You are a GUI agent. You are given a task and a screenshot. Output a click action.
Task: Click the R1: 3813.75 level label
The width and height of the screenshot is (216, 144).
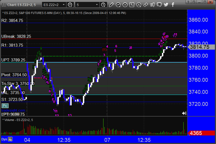[12, 45]
